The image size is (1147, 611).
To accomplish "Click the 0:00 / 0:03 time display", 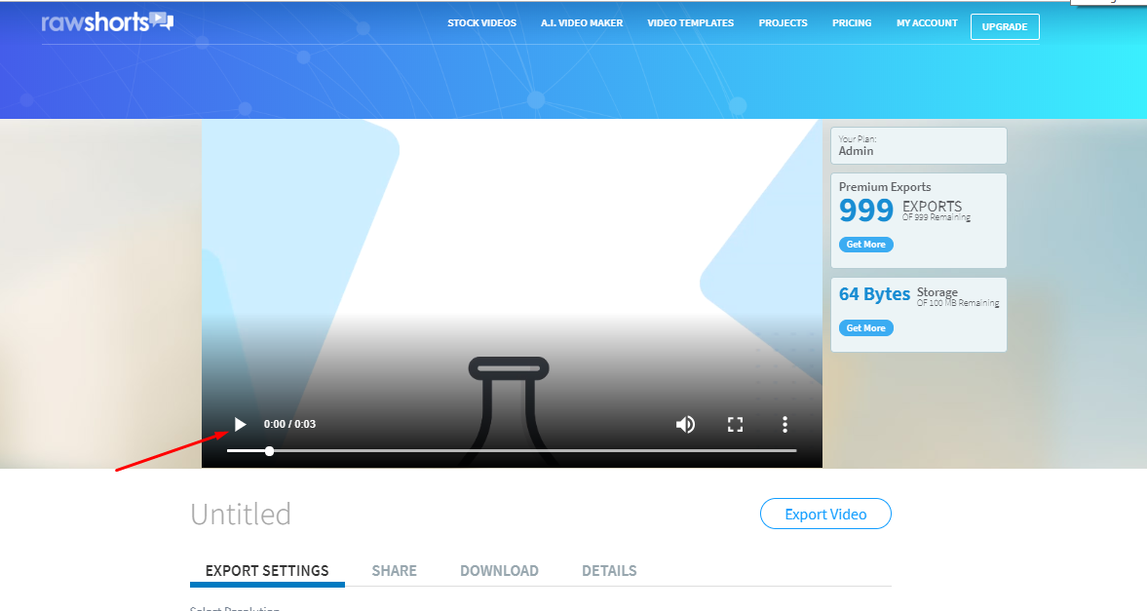I will 289,425.
